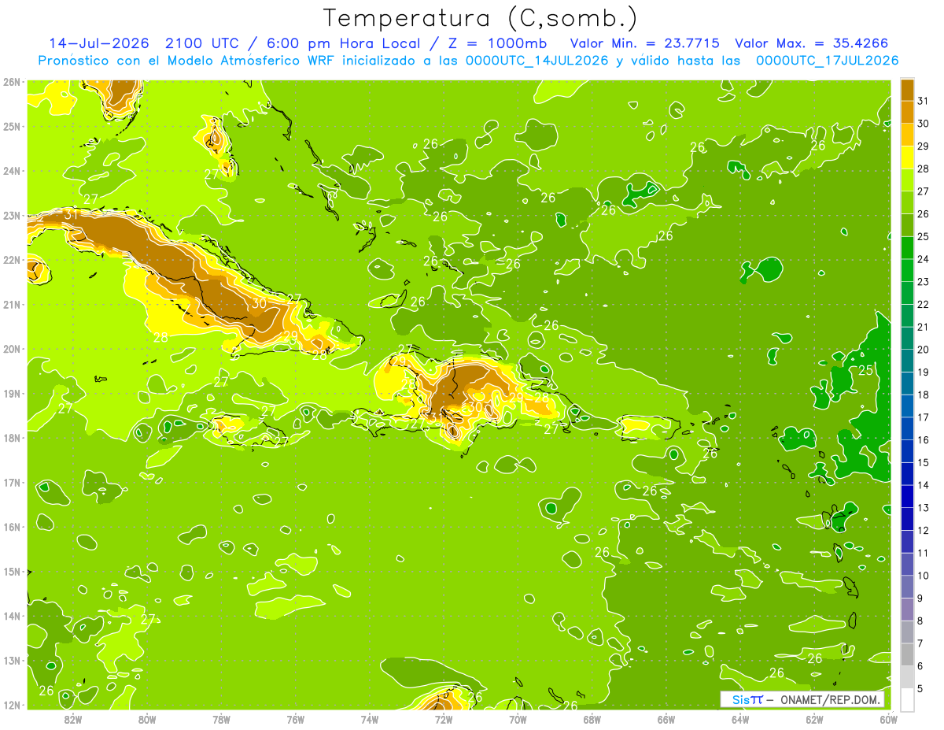Click the 12N latitude axis label
Viewport: 944px width, 730px height.
(12, 705)
